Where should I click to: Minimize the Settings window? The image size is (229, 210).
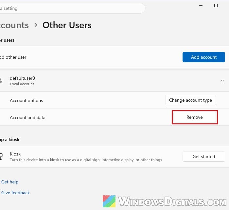[201, 6]
